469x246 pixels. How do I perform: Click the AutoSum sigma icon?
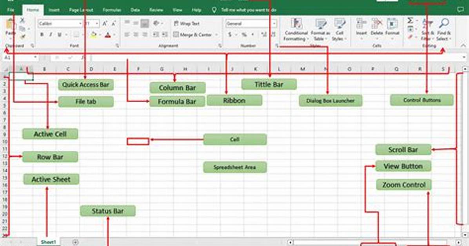click(410, 21)
